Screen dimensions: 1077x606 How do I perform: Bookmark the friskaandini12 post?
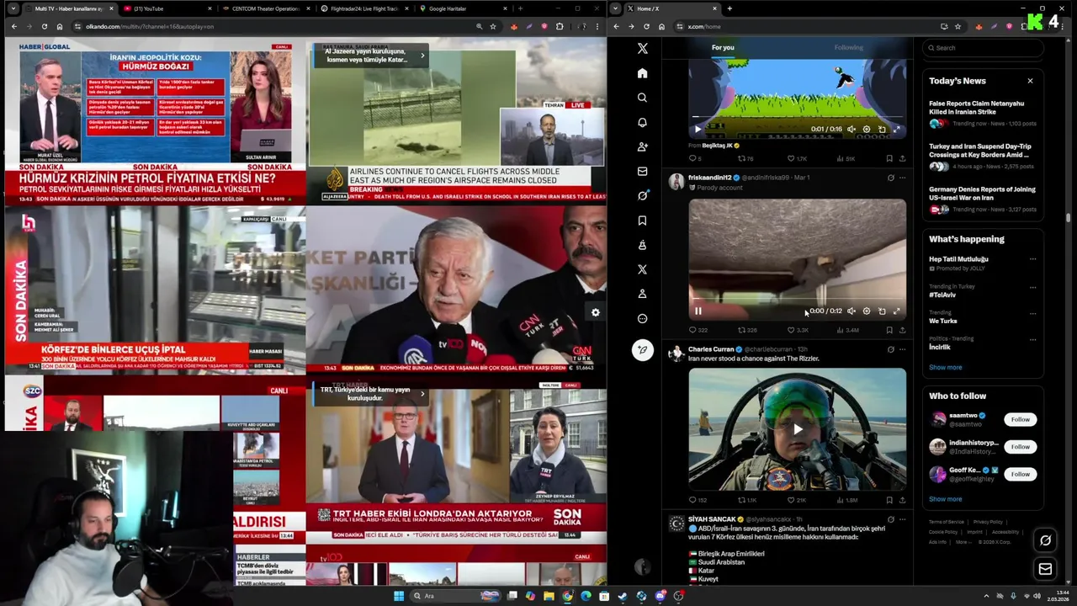pos(889,330)
